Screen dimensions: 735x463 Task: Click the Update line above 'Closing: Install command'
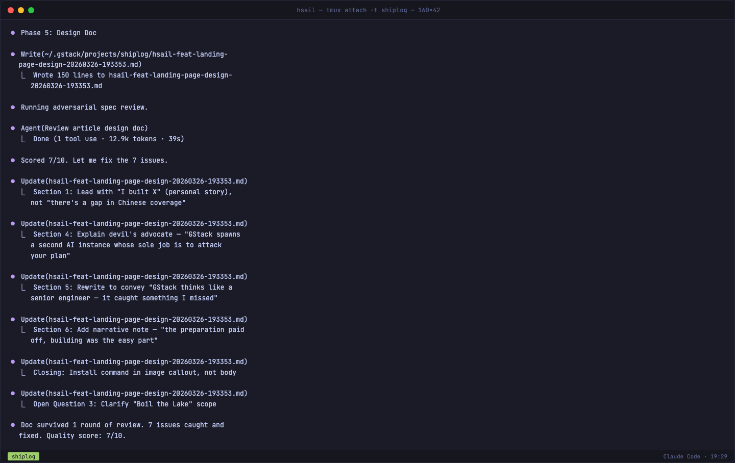click(x=134, y=362)
